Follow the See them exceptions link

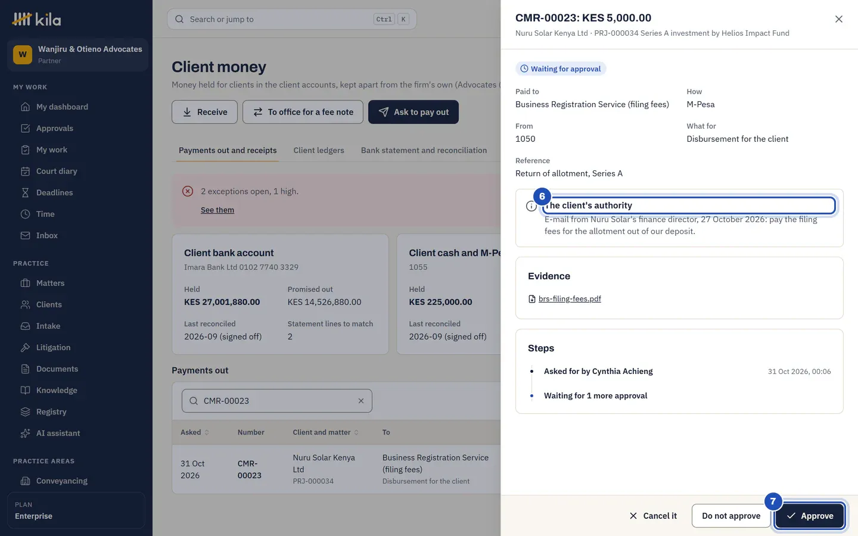[217, 210]
